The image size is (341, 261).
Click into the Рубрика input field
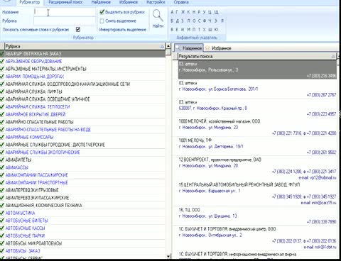pyautogui.click(x=65, y=21)
